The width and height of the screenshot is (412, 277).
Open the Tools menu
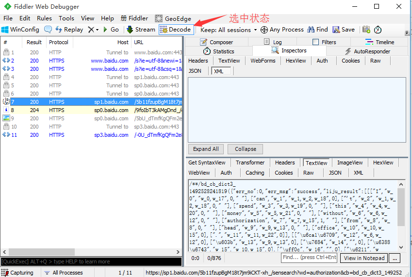(66, 18)
